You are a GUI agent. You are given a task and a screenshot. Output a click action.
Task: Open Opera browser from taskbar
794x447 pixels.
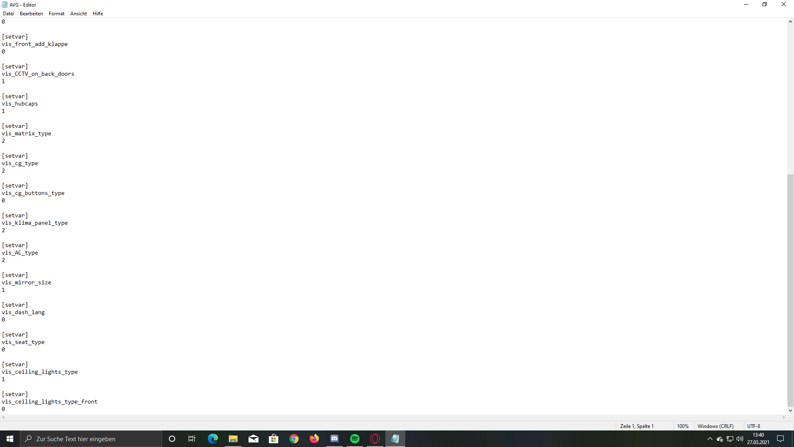coord(375,439)
